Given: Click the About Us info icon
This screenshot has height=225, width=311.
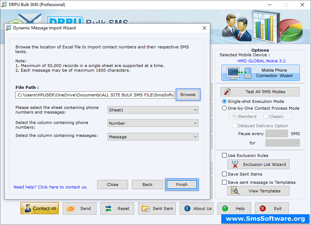Looking at the screenshot, I should [187, 209].
